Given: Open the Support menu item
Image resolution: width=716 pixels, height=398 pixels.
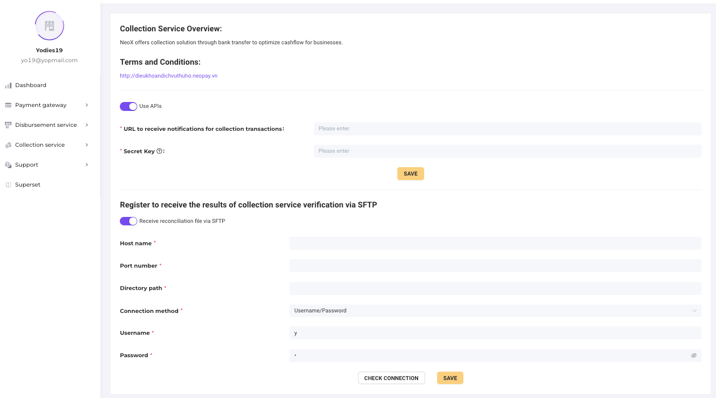Looking at the screenshot, I should point(27,165).
